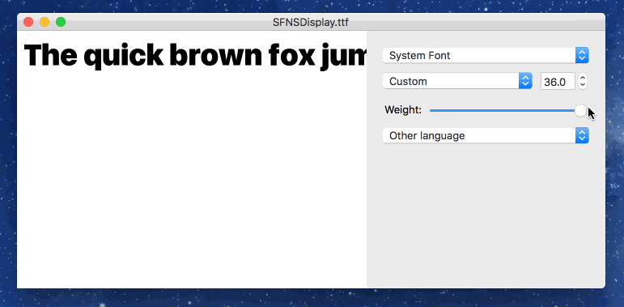The image size is (624, 307).
Task: Click the SFNSDisplay.ttf window title
Action: tap(311, 23)
